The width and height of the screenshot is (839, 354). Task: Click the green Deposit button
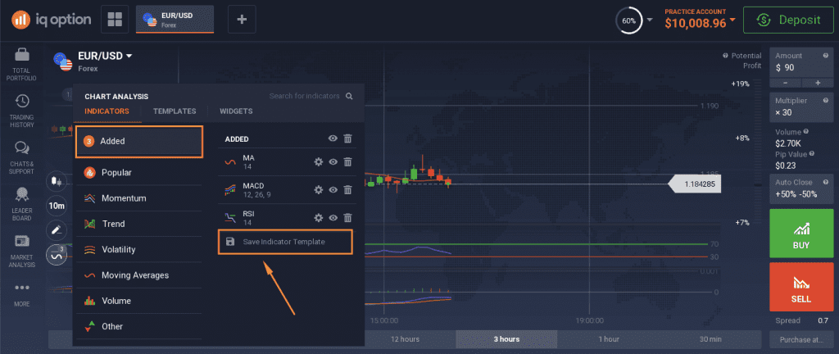coord(789,20)
